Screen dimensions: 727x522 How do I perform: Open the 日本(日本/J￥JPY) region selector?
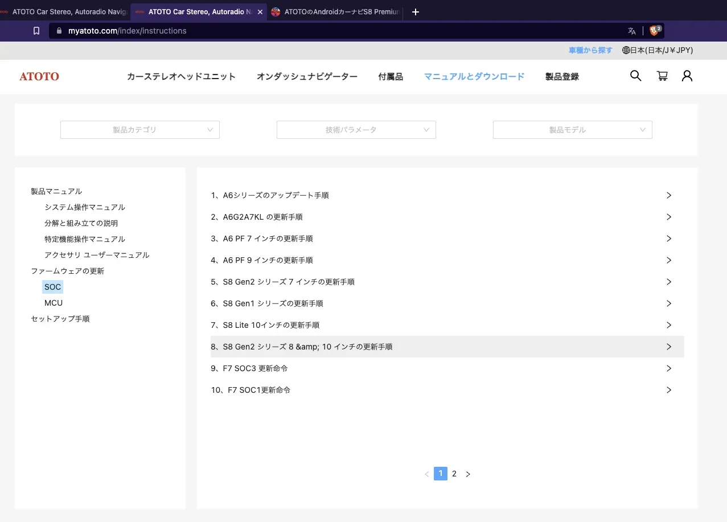tap(658, 50)
